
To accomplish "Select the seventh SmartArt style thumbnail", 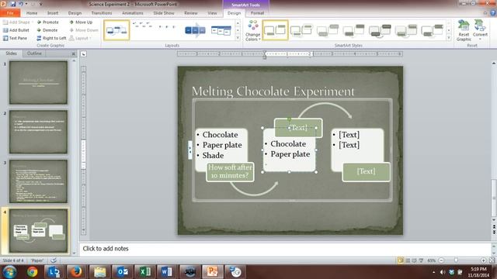I will click(x=432, y=30).
